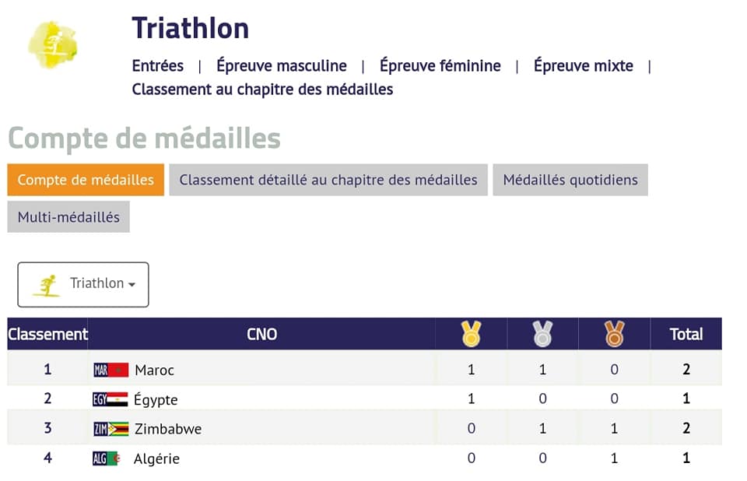Open the Triathlon sport dropdown
747x481 pixels.
[x=83, y=284]
